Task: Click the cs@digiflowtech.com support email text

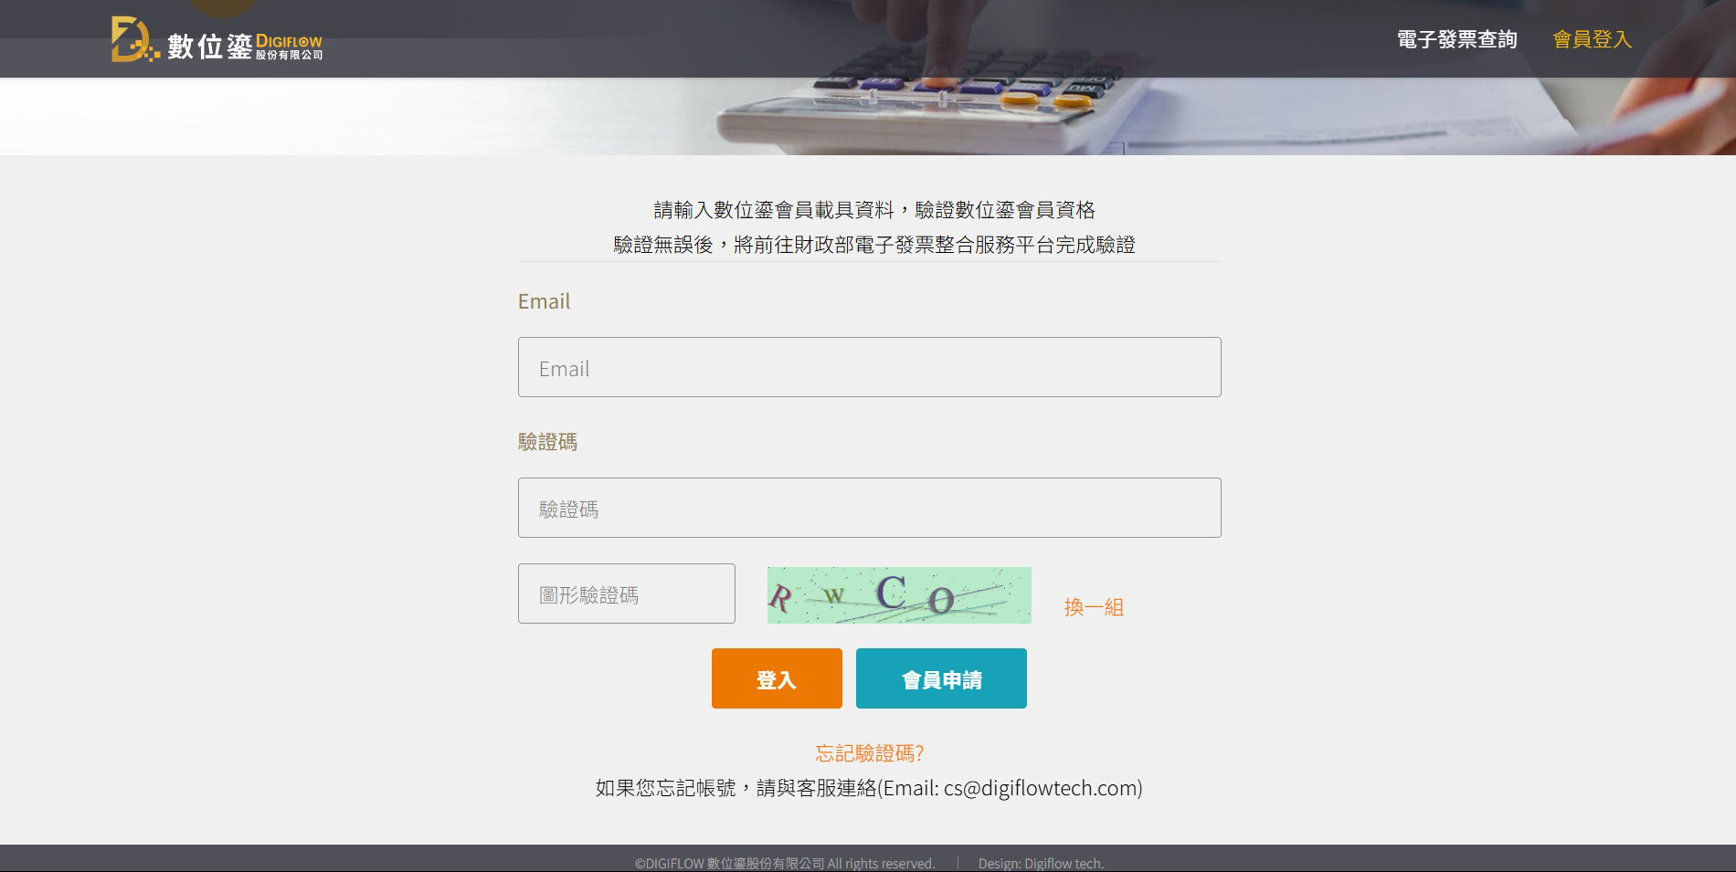Action: coord(1040,788)
